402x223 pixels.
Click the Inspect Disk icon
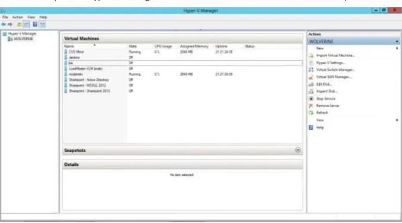[x=311, y=92]
